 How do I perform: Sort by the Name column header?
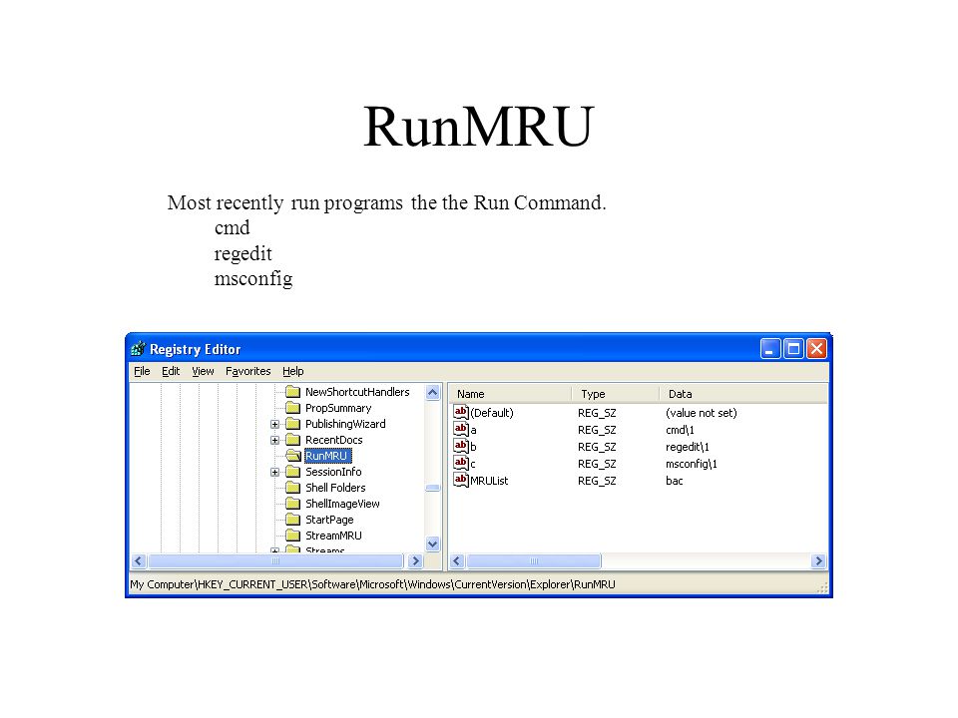[511, 394]
